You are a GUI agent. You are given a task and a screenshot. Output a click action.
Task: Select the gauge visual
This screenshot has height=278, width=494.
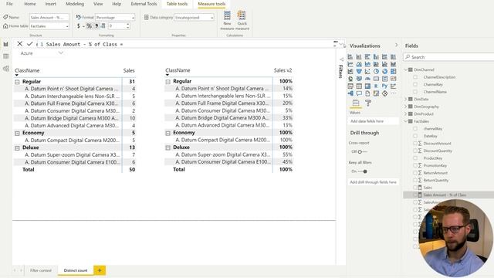(367, 79)
